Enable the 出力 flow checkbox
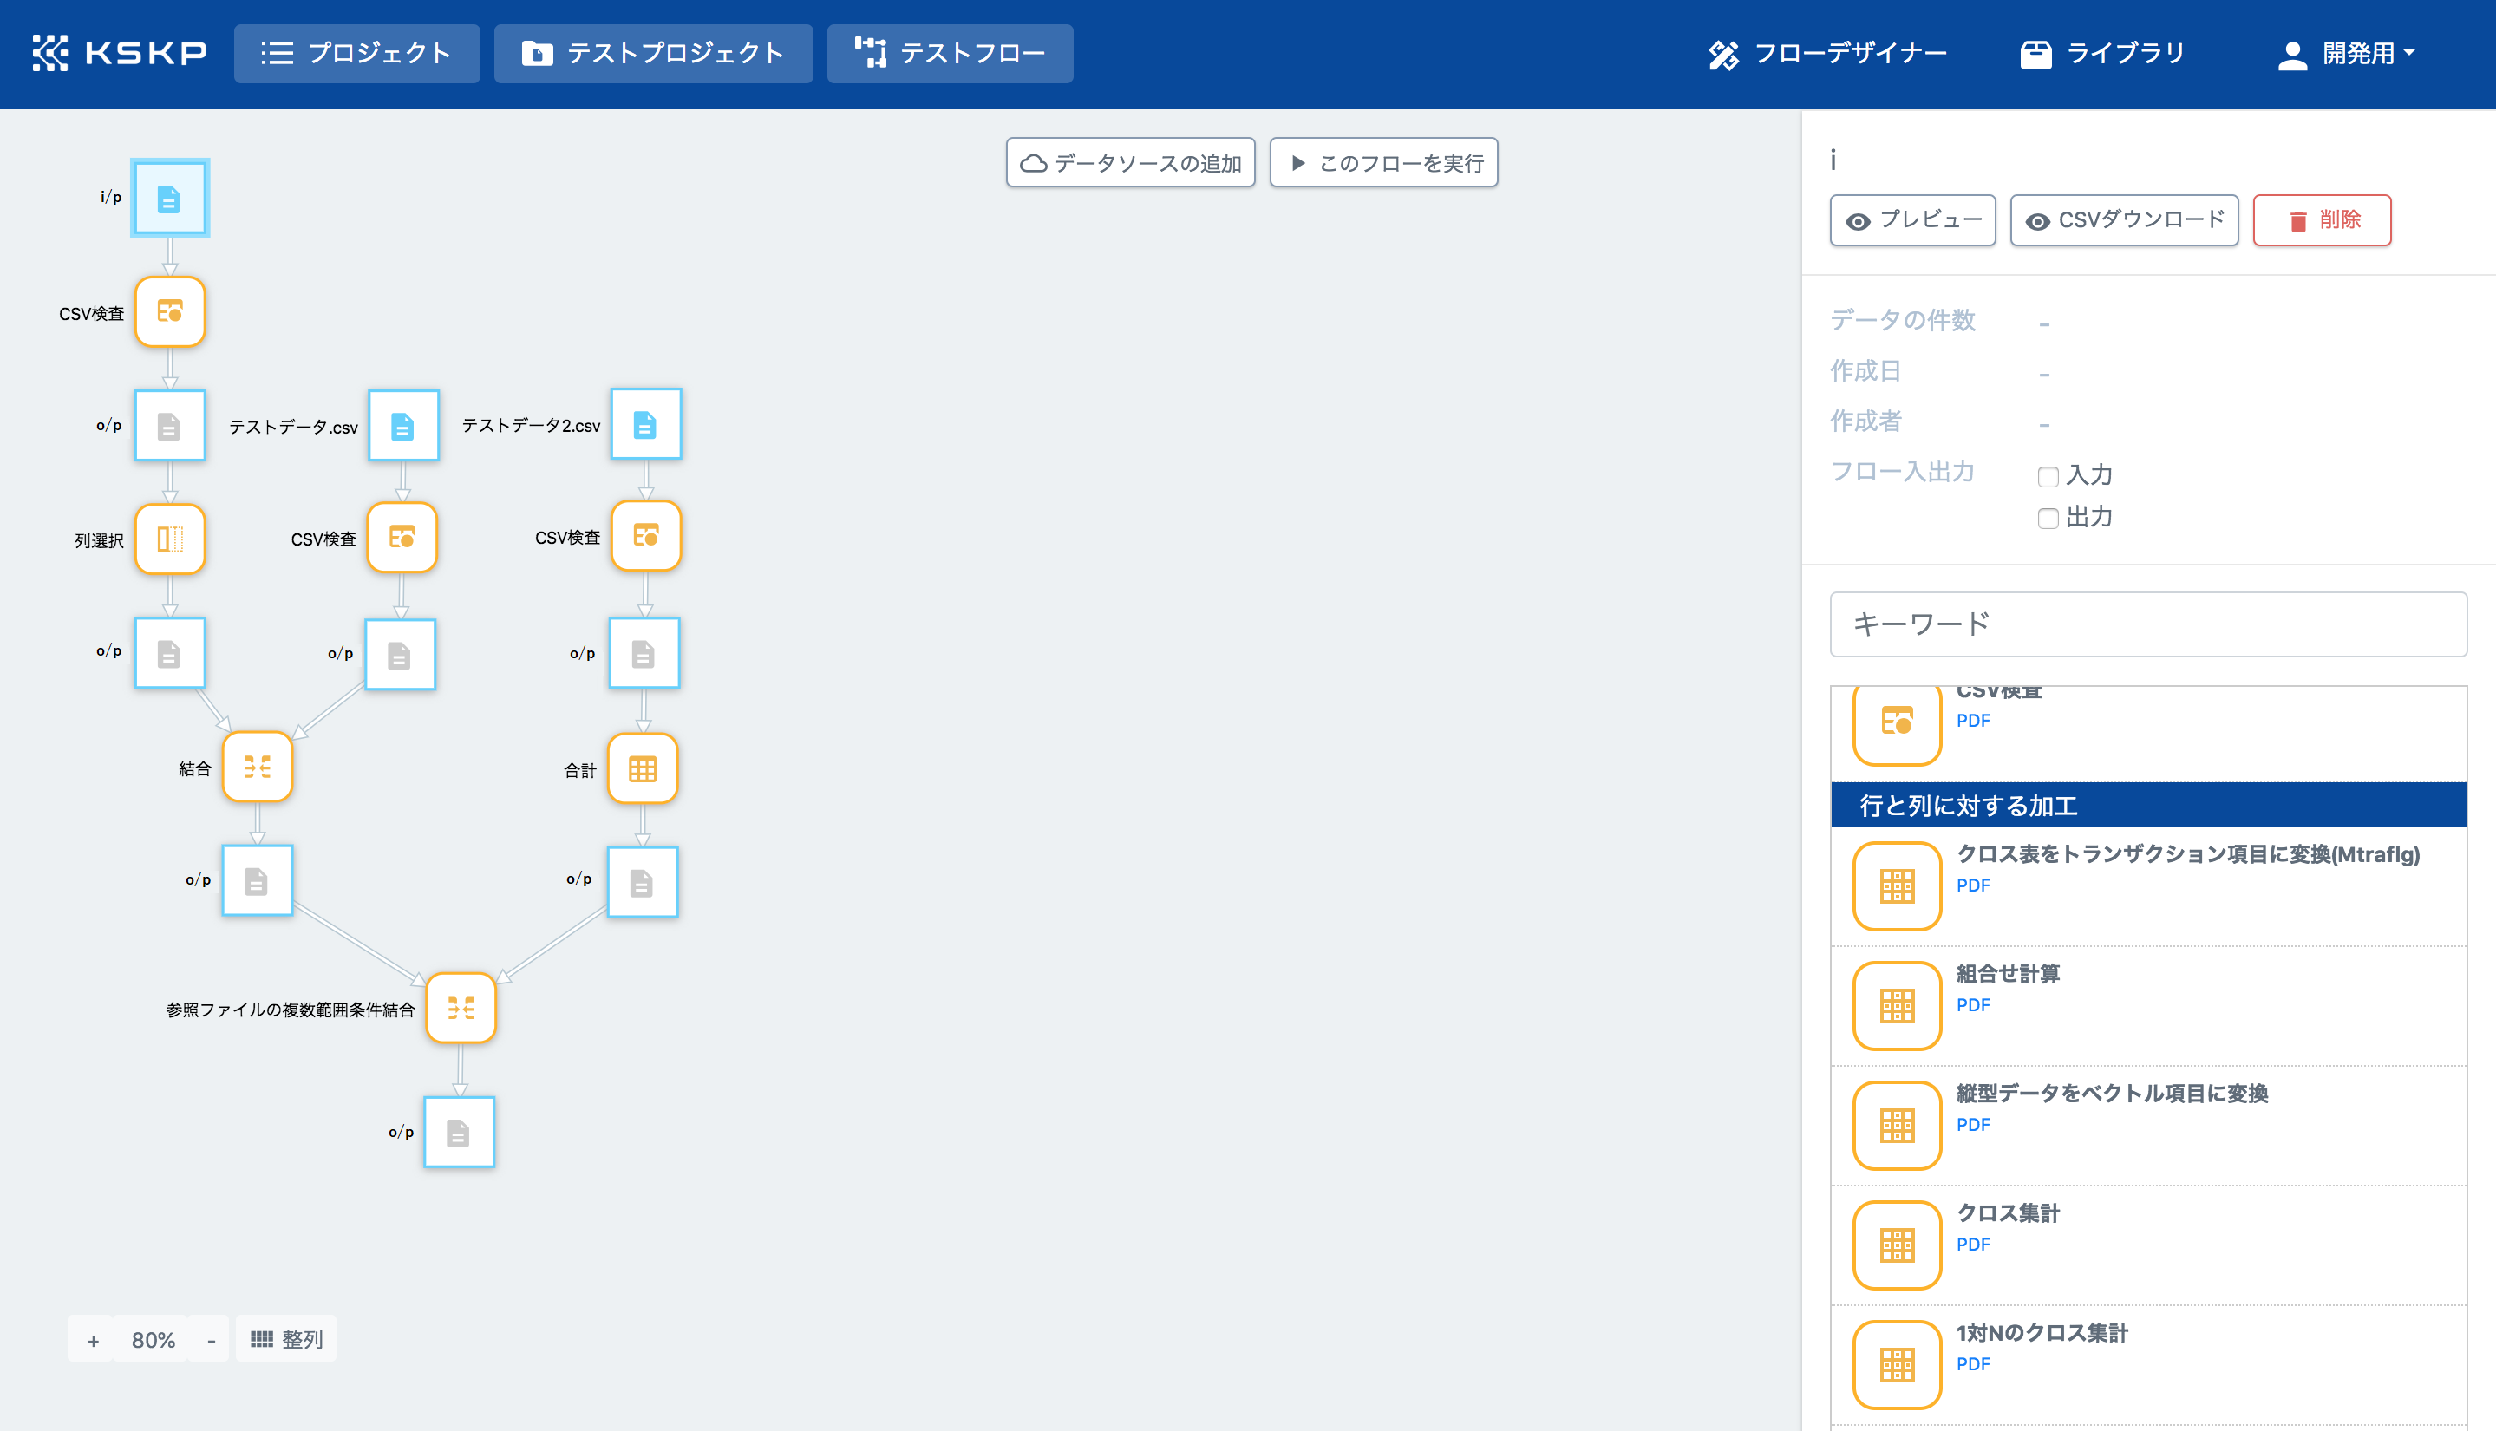Image resolution: width=2496 pixels, height=1431 pixels. [2048, 518]
